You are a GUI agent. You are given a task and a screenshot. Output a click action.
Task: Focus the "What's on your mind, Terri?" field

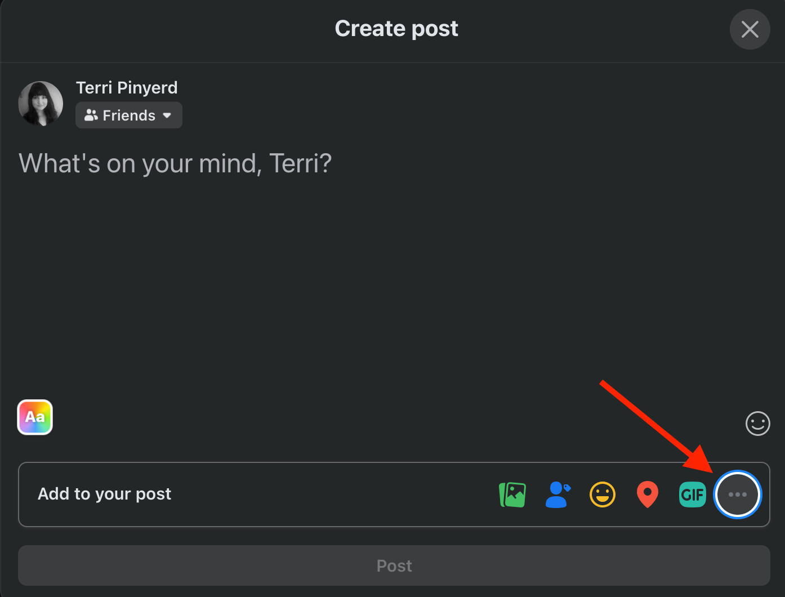tap(175, 164)
